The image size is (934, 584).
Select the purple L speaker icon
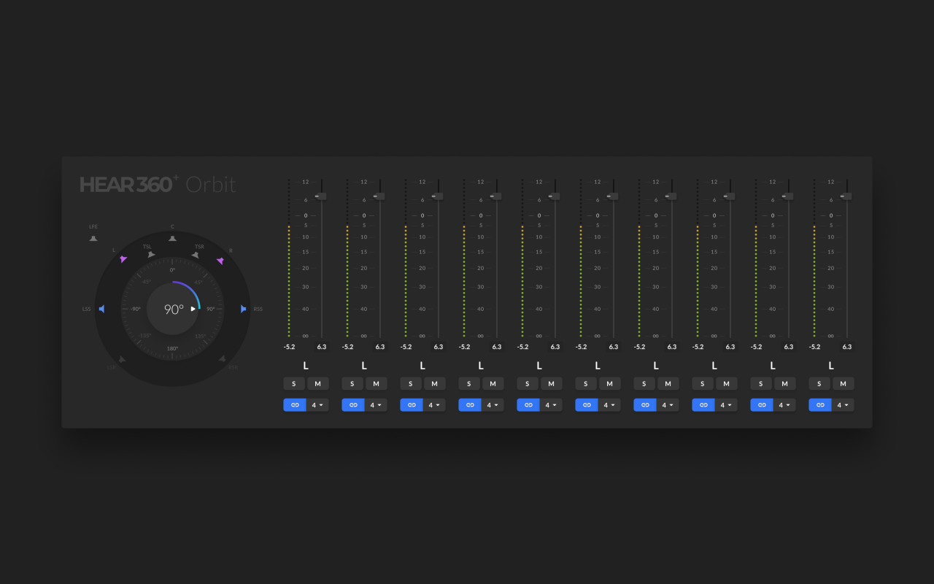123,261
